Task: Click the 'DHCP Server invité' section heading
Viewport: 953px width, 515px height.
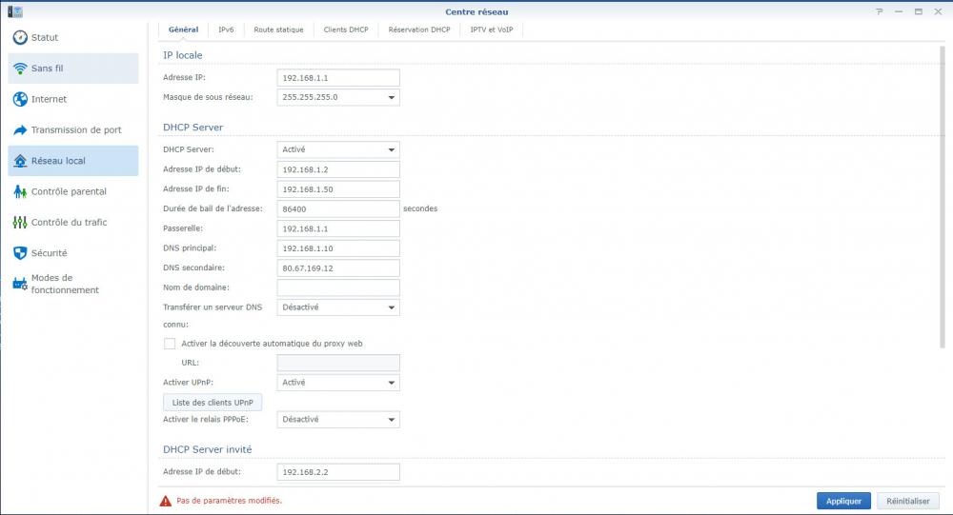Action: 207,449
